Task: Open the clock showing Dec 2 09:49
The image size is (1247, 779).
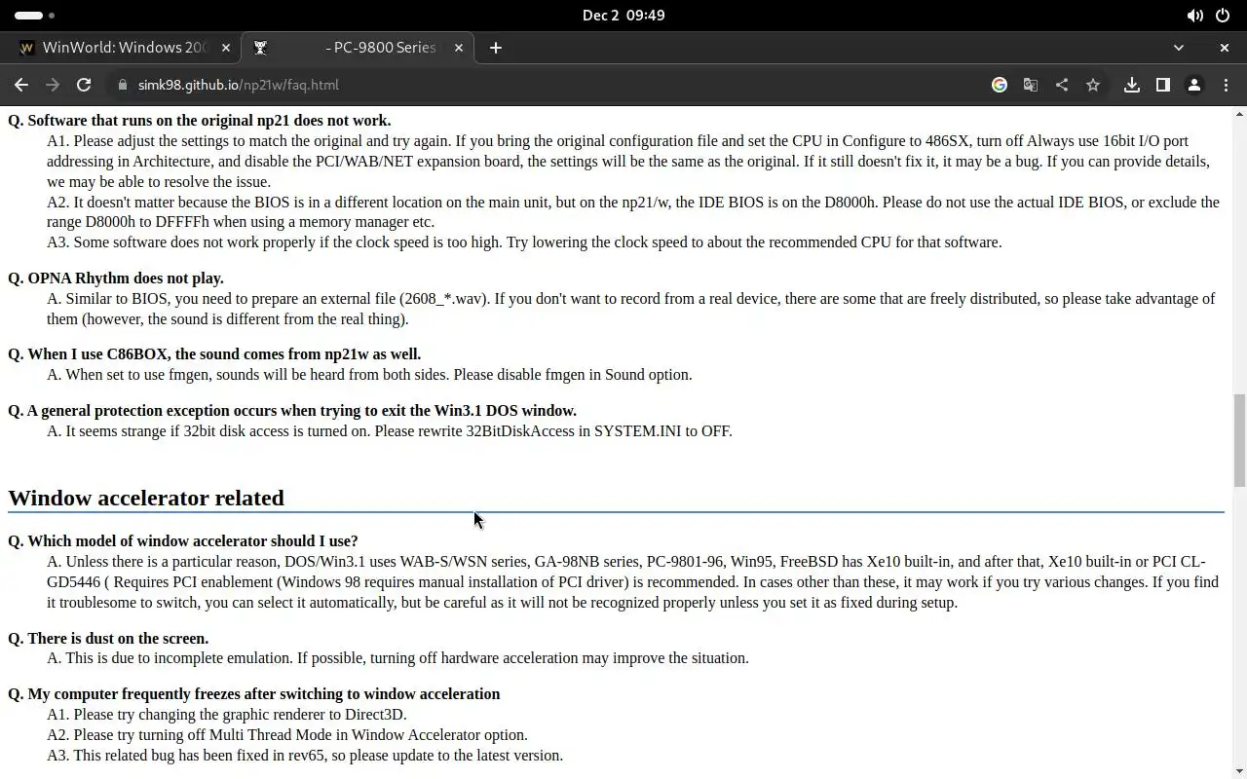Action: [623, 16]
